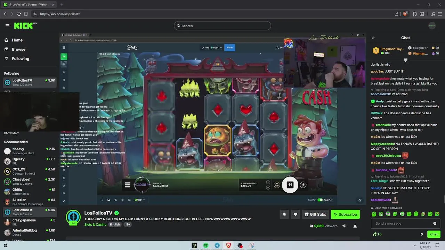Open chat settings gear
The width and height of the screenshot is (445, 250).
click(x=422, y=234)
